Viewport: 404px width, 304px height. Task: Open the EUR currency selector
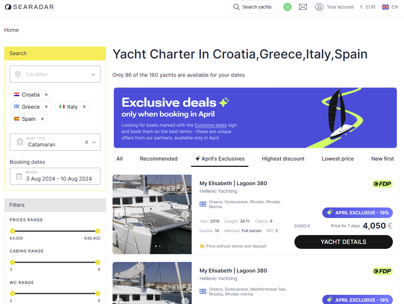368,7
